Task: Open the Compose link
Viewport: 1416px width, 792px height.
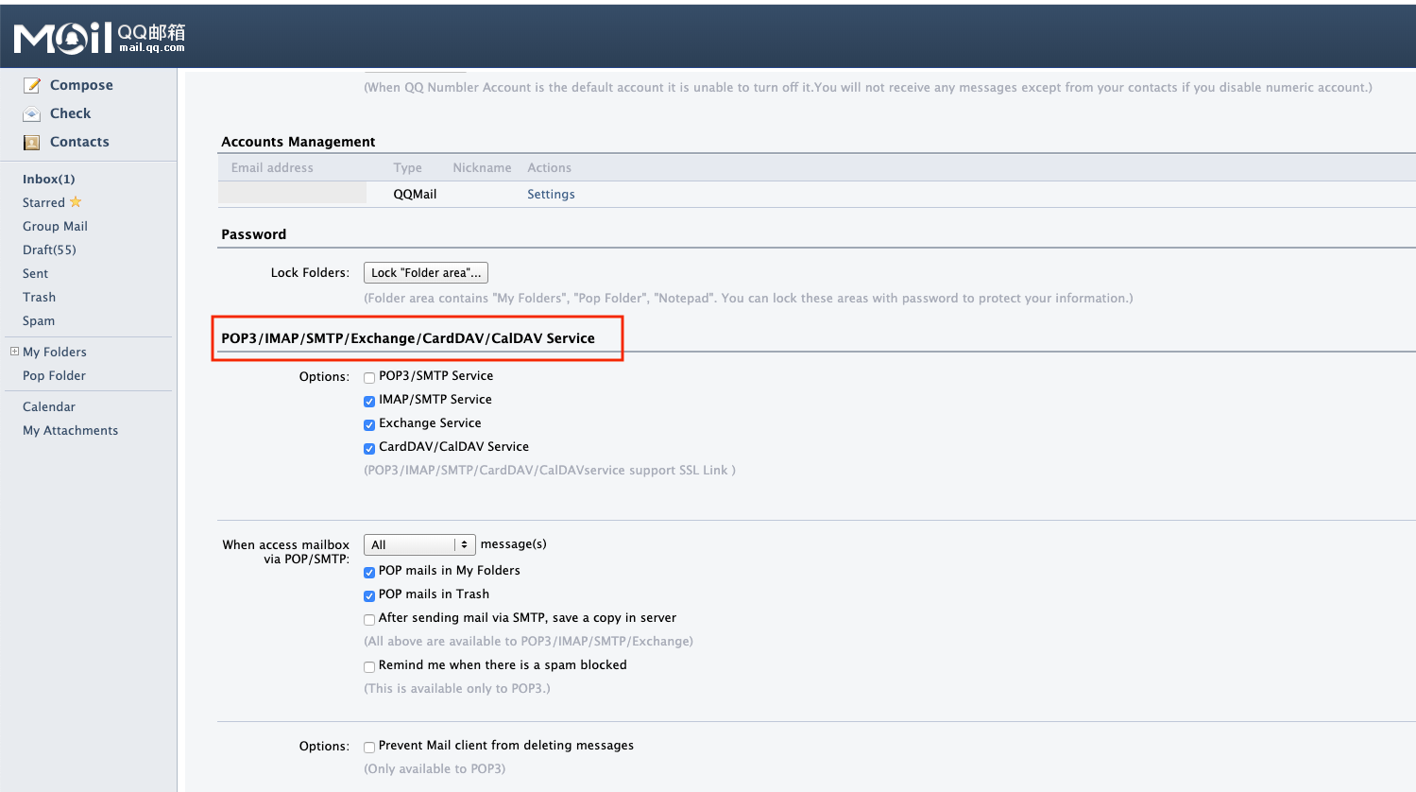Action: click(x=81, y=85)
